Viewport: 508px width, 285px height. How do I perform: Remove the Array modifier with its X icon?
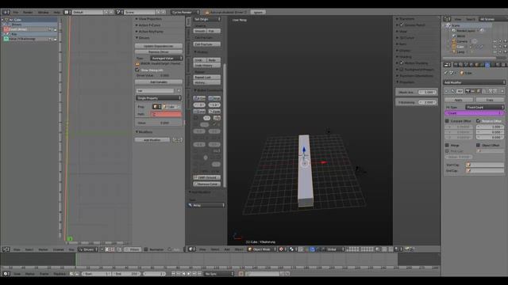(x=502, y=92)
